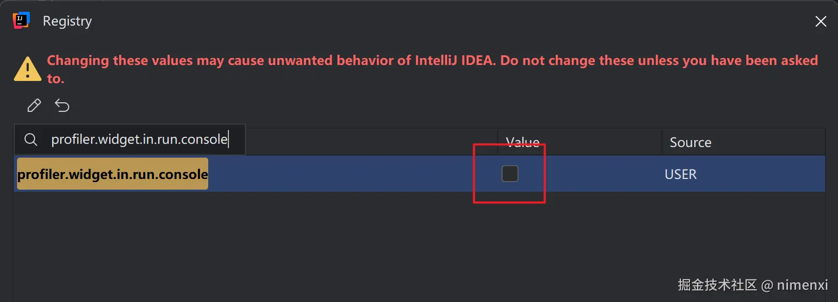The height and width of the screenshot is (302, 838).
Task: Click the IntelliJ IDEA logo icon
Action: pyautogui.click(x=21, y=21)
